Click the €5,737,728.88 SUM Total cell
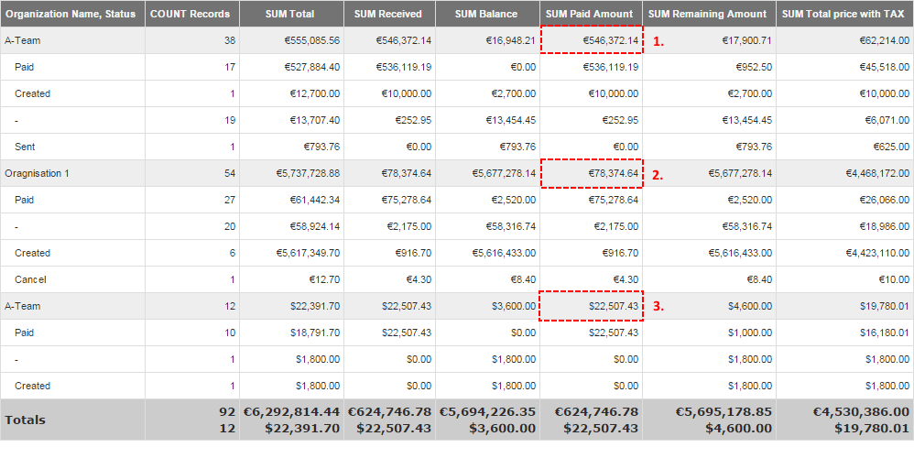The height and width of the screenshot is (458, 914). [x=301, y=173]
